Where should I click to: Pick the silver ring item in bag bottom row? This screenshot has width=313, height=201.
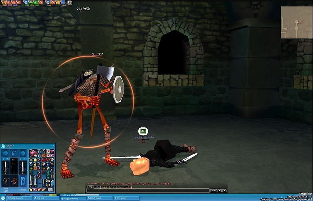50,190
